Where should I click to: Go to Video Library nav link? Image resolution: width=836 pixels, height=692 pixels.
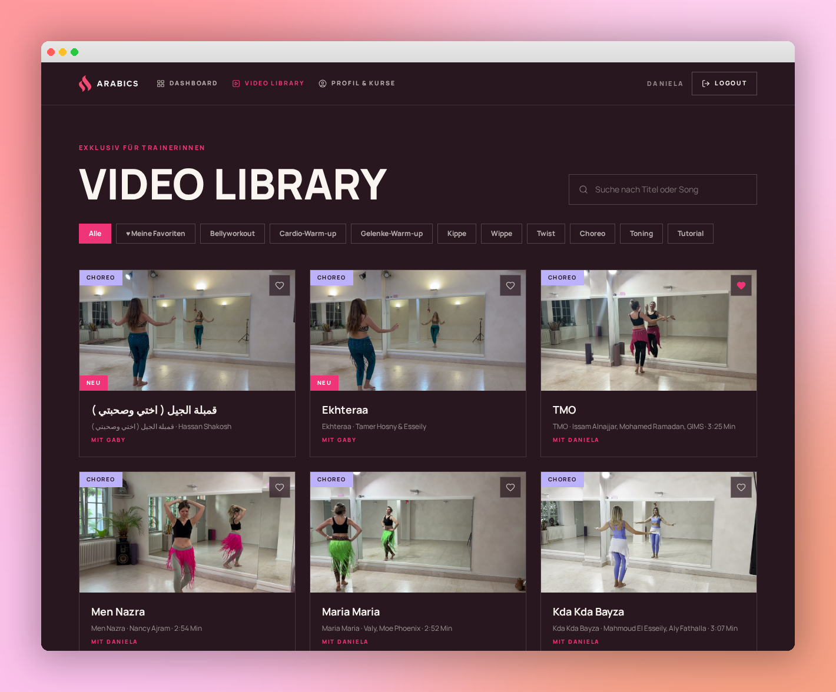pos(268,84)
